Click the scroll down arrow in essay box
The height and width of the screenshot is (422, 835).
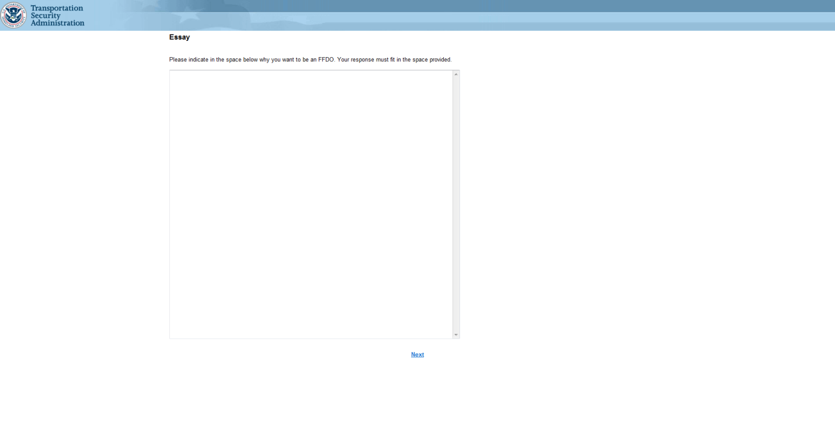pos(456,335)
